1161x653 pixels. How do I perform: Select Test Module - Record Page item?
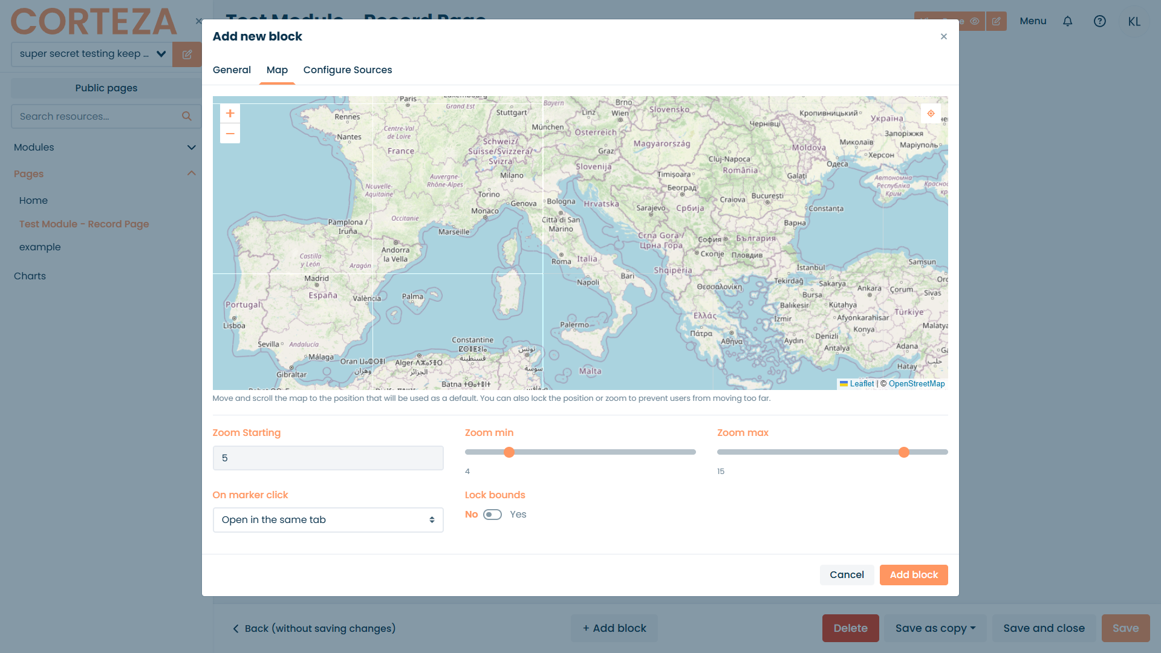pos(84,224)
